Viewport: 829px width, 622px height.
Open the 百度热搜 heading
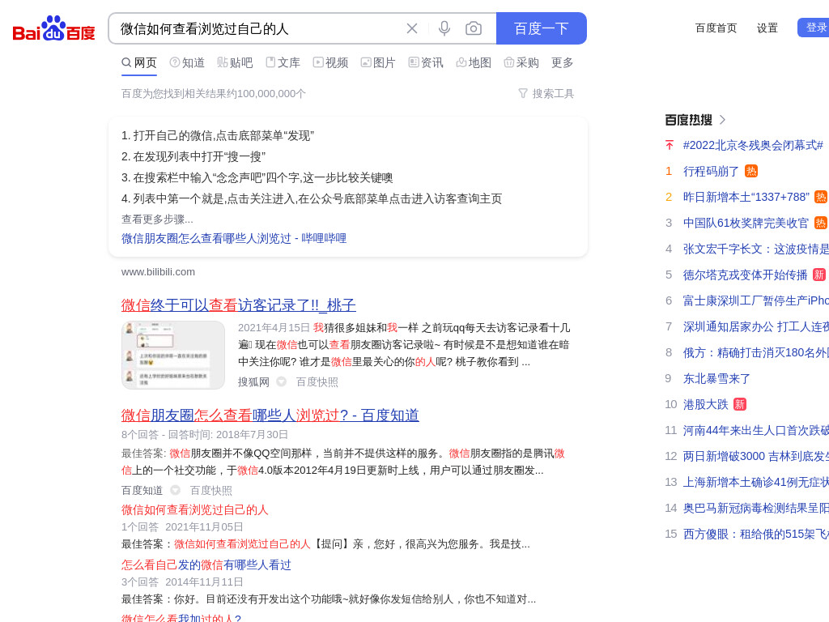point(688,120)
